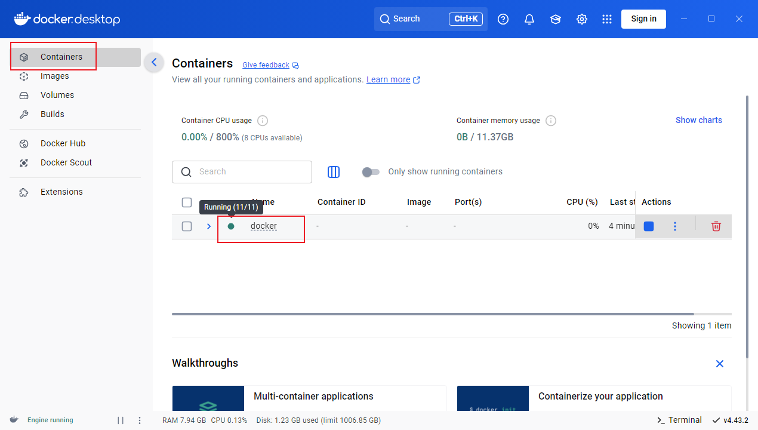
Task: Open the Learning center graduation cap icon
Action: 556,19
